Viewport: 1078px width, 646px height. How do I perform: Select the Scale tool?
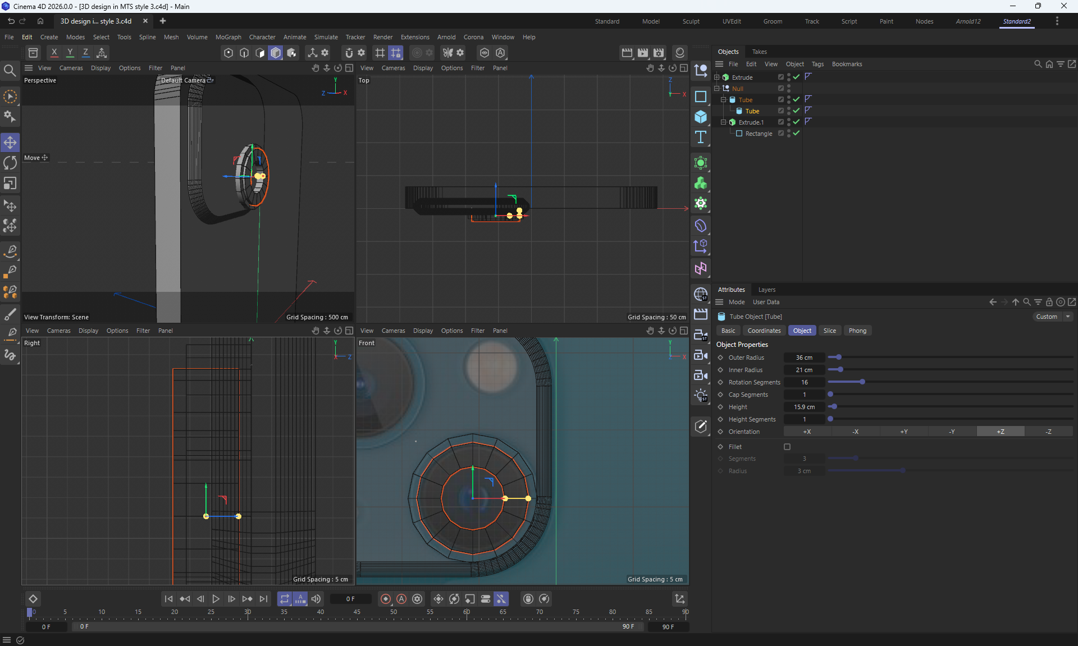(10, 184)
